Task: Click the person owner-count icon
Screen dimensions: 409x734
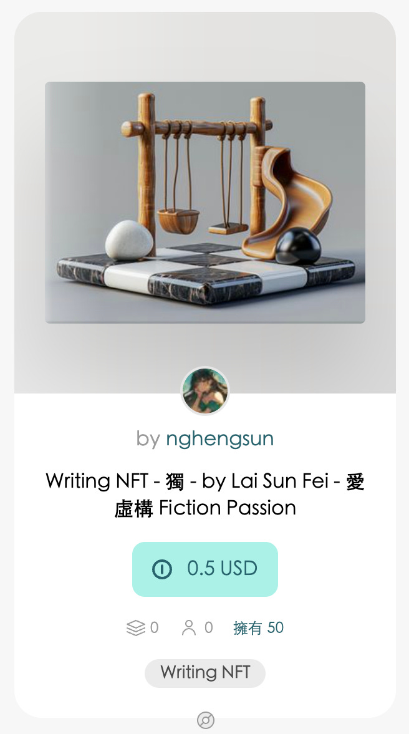Action: pos(188,628)
